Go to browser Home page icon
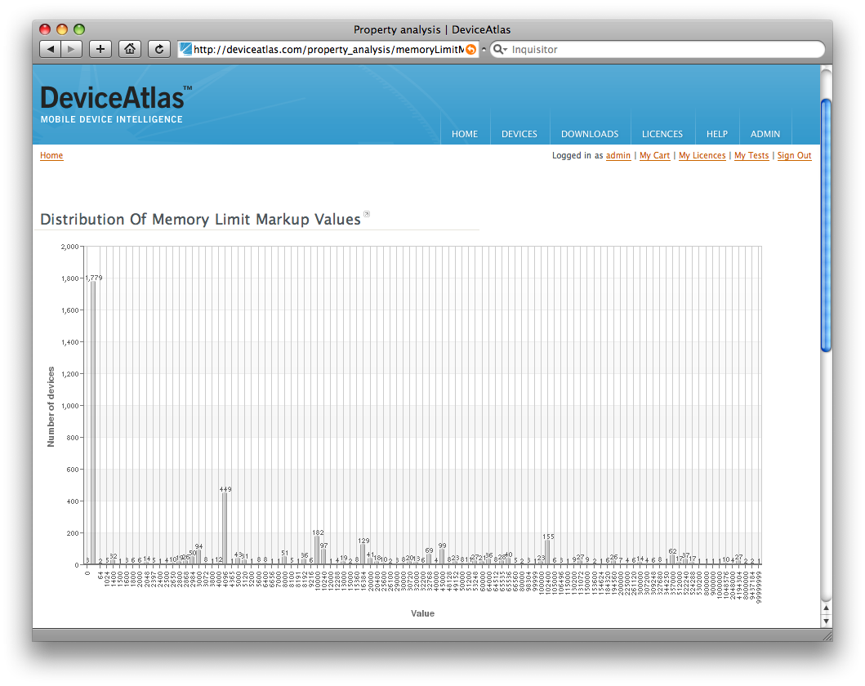The width and height of the screenshot is (865, 686). pos(129,49)
